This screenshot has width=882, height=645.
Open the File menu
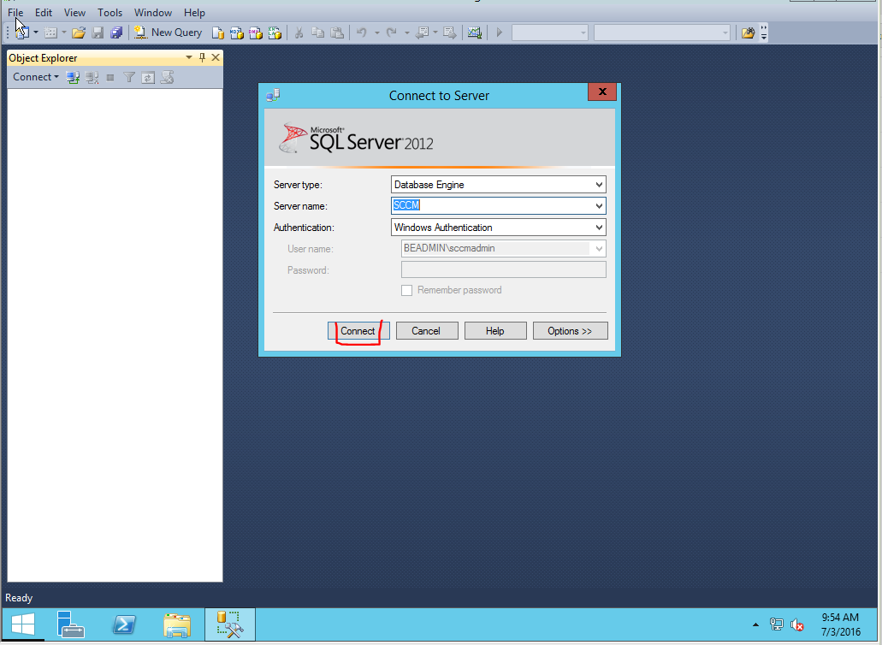(15, 12)
